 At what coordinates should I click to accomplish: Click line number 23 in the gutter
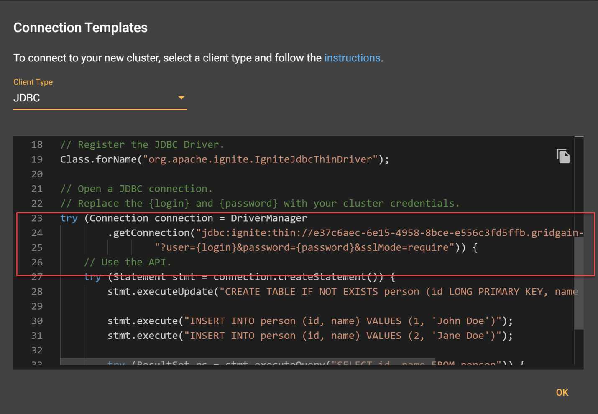pos(37,218)
